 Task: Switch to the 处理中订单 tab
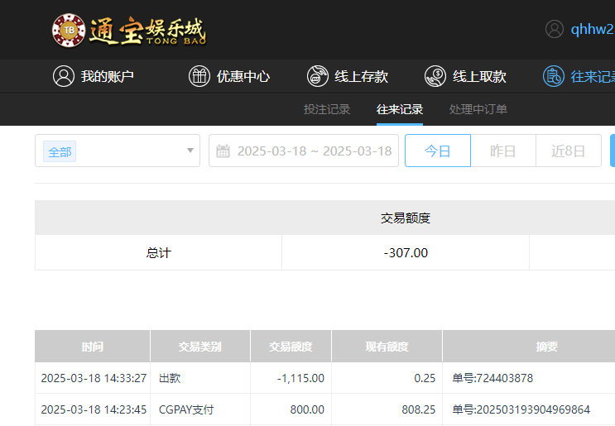[478, 109]
